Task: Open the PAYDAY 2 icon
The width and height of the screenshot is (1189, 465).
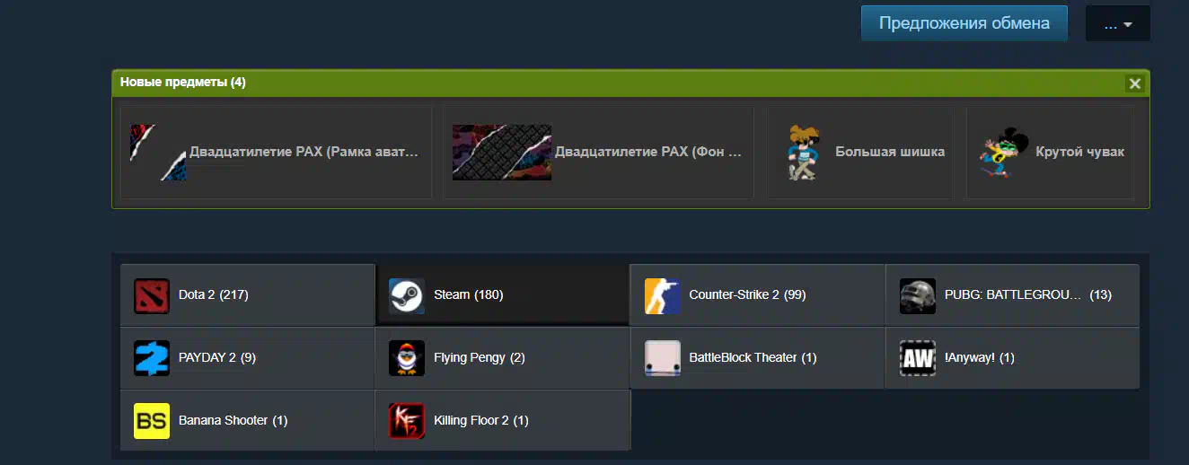Action: [152, 358]
